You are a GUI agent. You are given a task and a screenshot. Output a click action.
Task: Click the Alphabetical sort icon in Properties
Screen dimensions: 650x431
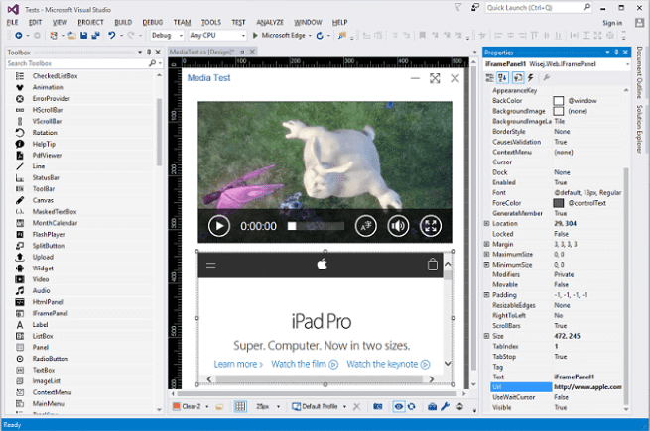coord(503,78)
